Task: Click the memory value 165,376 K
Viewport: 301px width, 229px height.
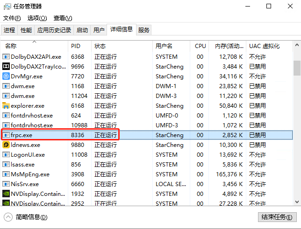Action: (x=229, y=174)
